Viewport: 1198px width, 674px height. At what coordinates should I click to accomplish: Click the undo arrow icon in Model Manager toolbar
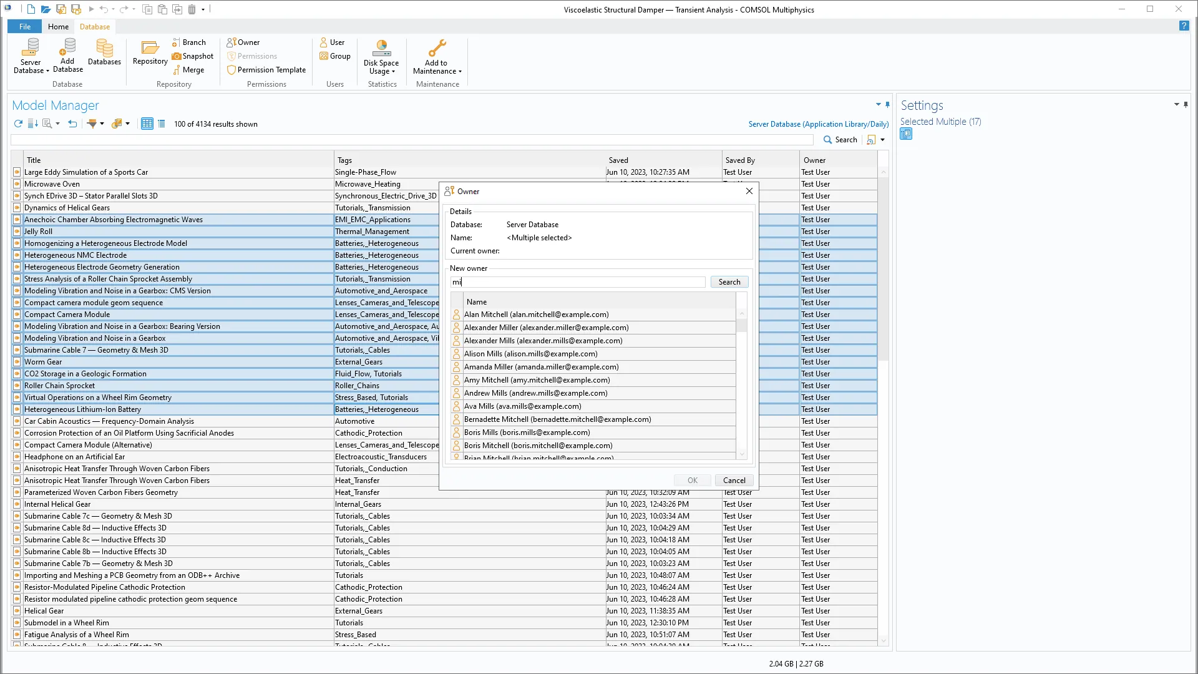[72, 124]
